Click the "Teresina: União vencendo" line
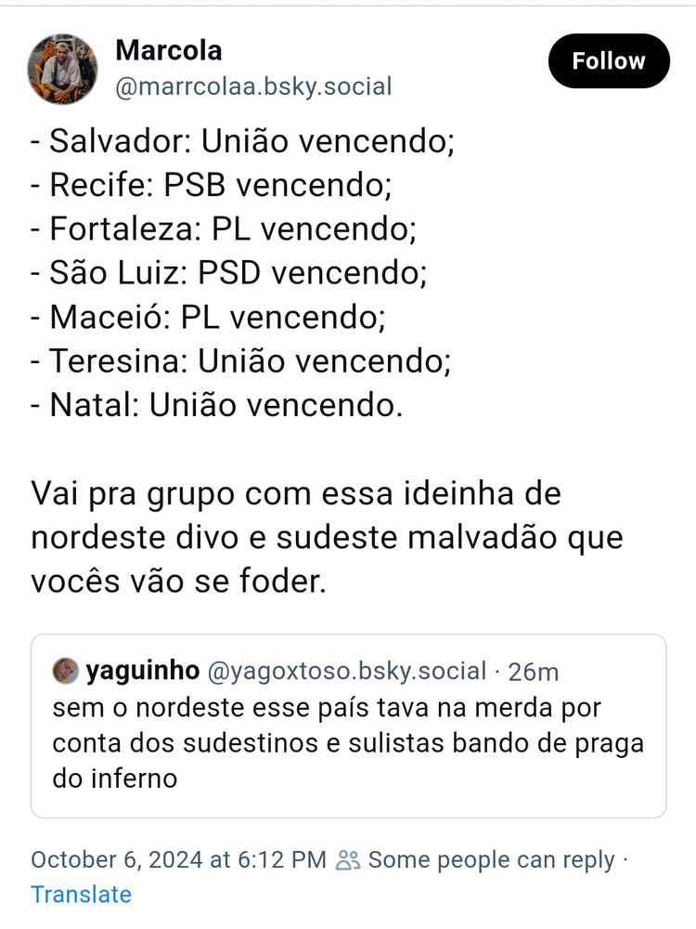Image resolution: width=696 pixels, height=929 pixels. [x=241, y=360]
